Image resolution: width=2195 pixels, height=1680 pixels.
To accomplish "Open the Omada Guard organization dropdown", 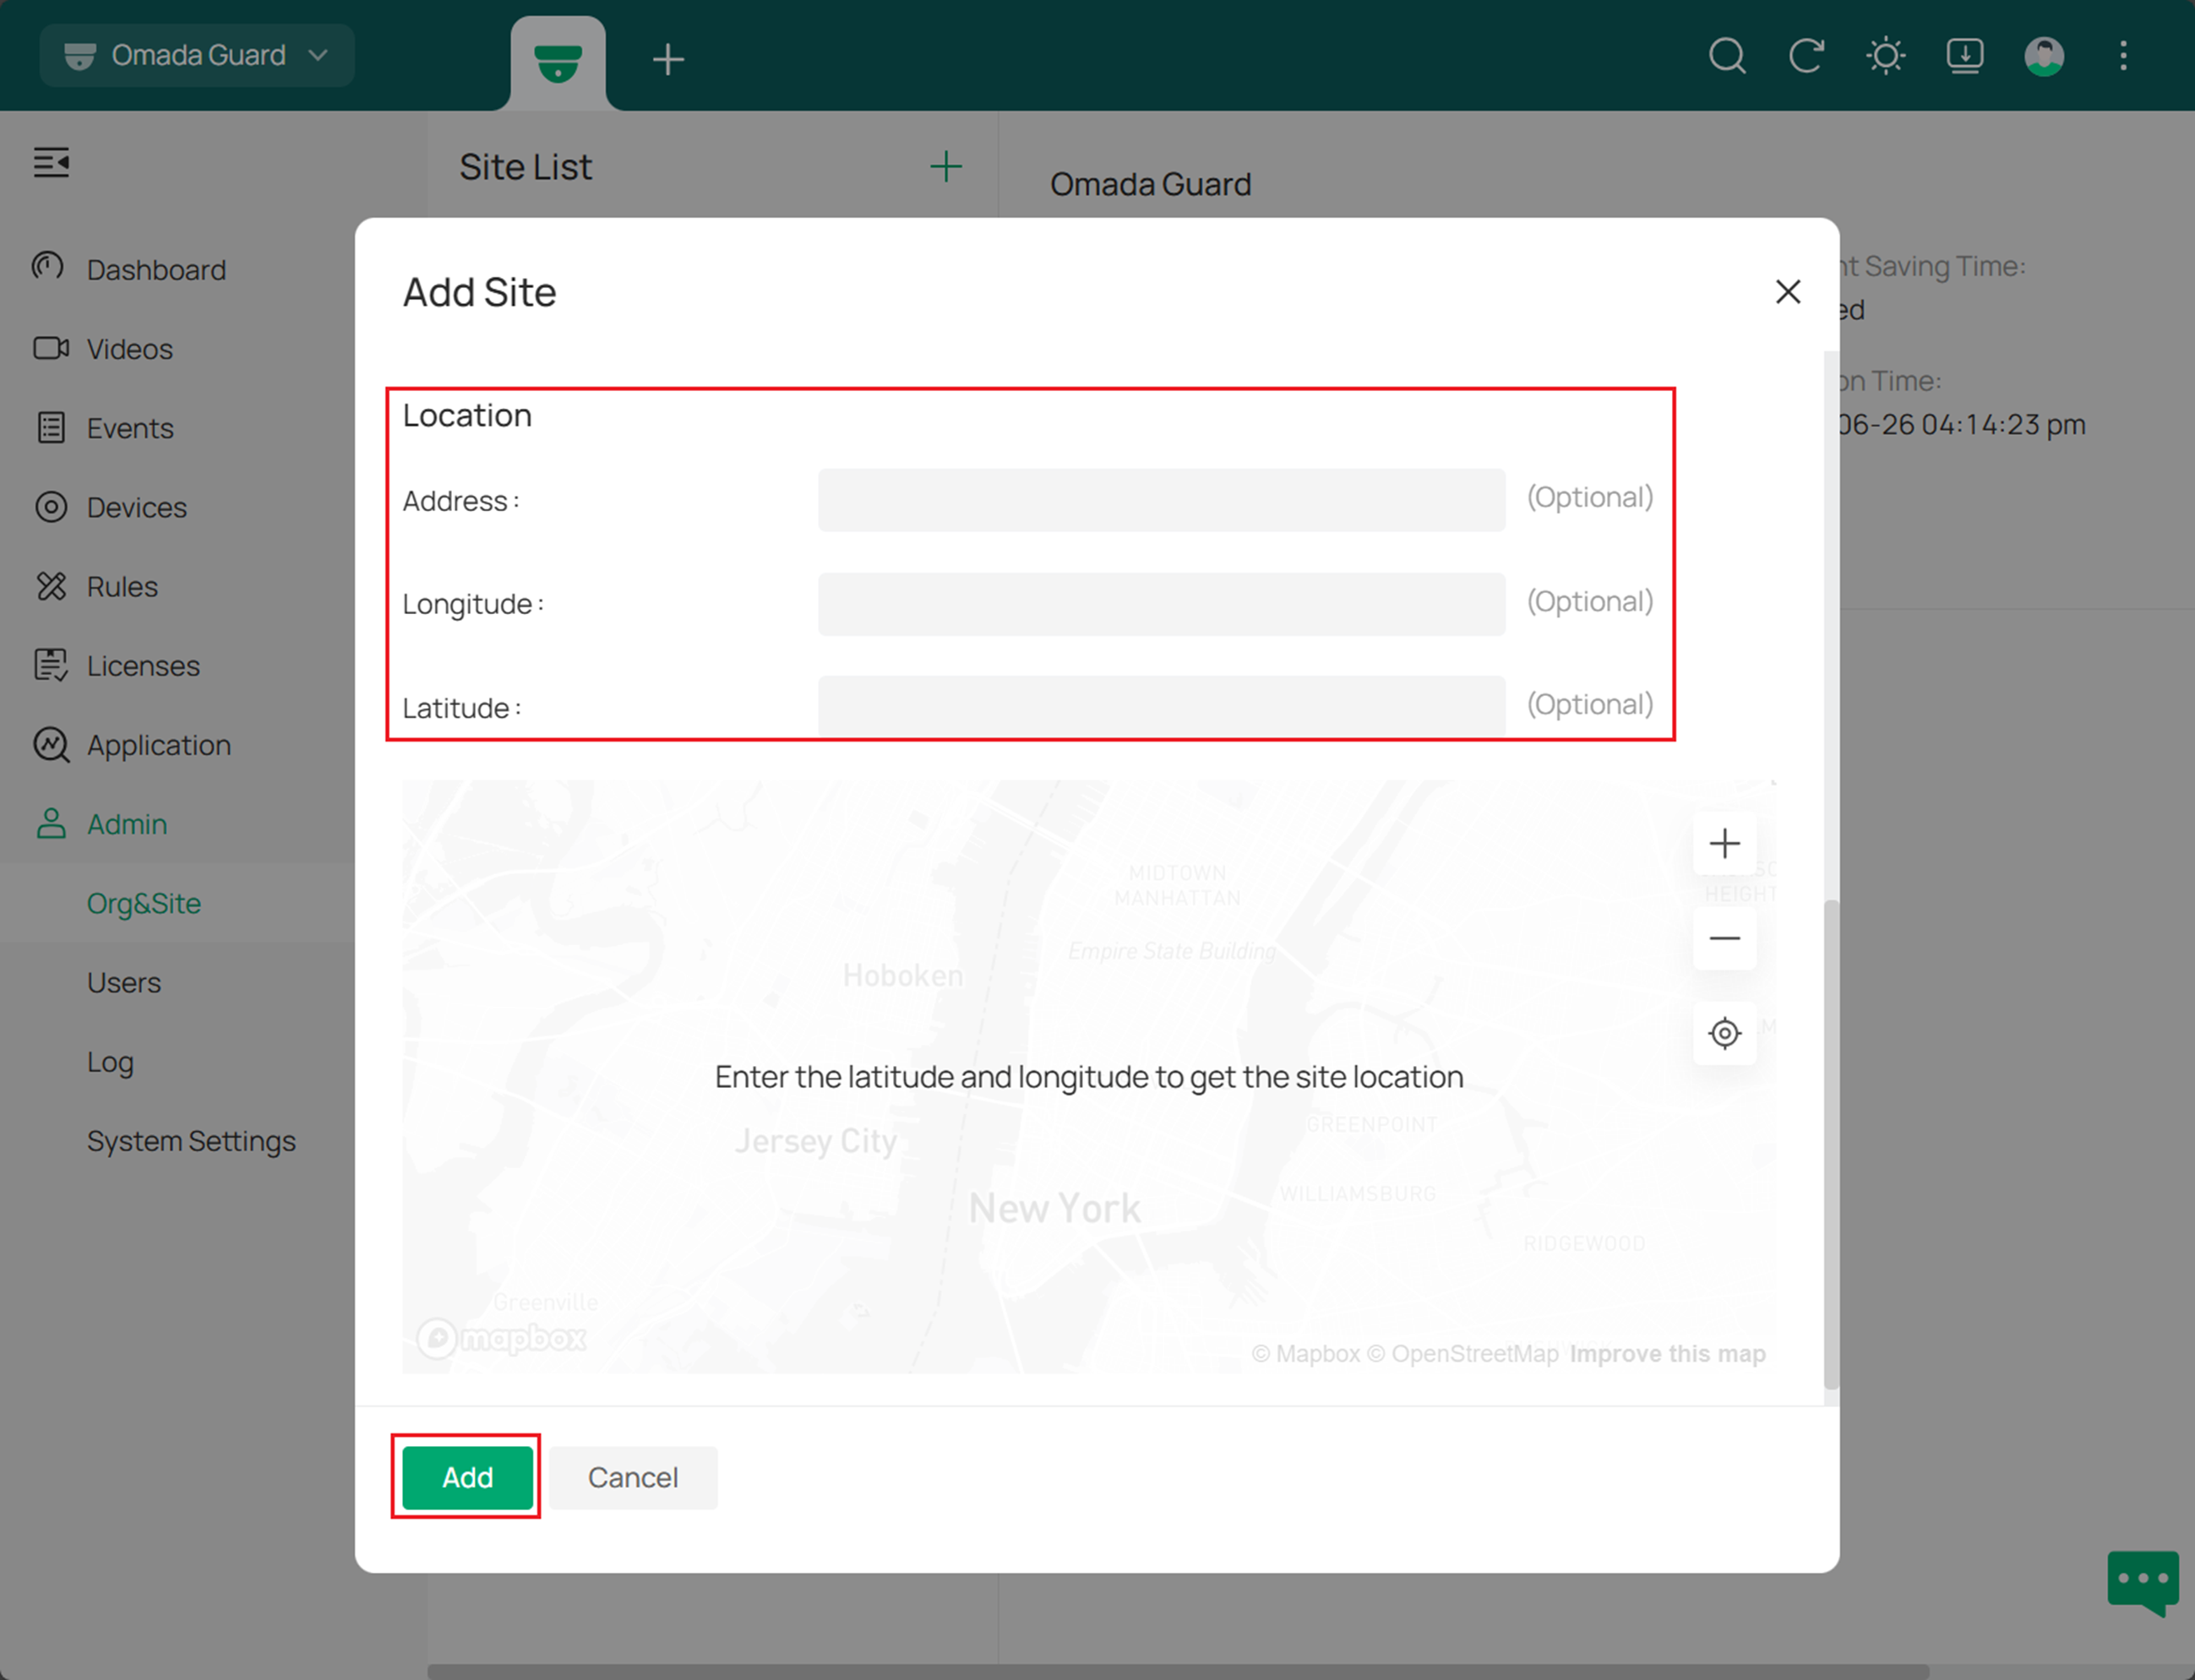I will 197,55.
